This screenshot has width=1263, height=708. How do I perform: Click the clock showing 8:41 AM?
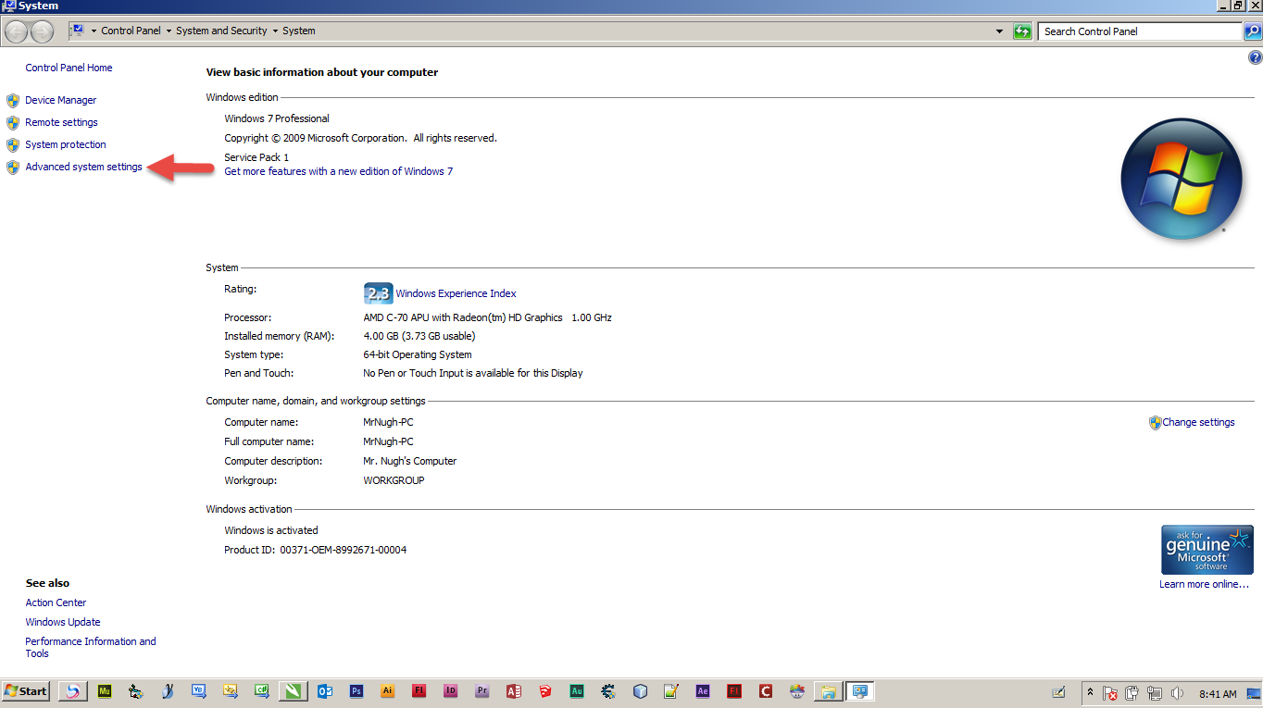1218,694
